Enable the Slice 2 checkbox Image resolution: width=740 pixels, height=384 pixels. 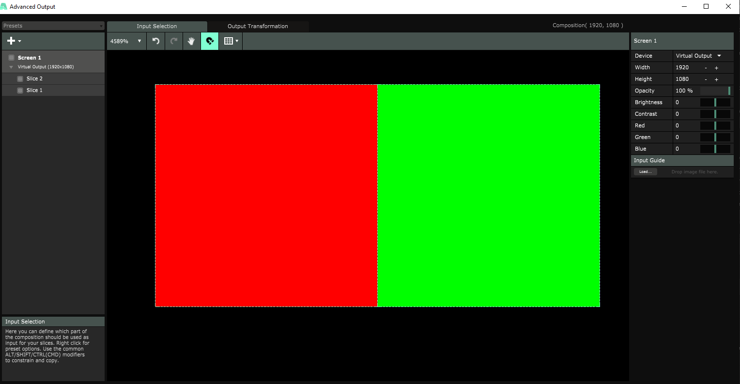pyautogui.click(x=20, y=78)
